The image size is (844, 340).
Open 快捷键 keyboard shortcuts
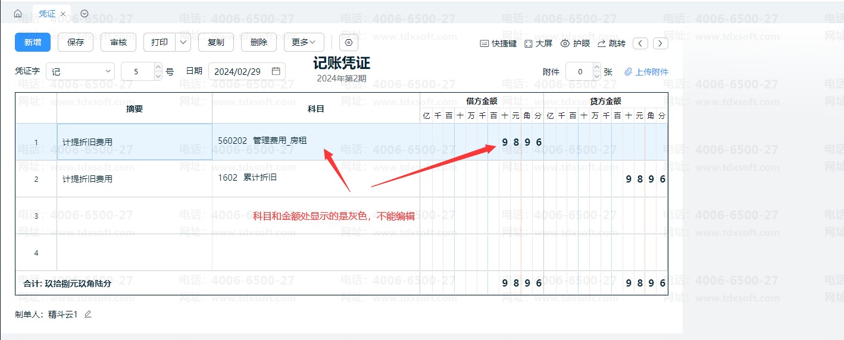coord(498,43)
